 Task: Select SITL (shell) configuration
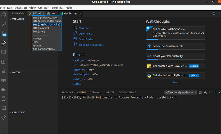47,32
